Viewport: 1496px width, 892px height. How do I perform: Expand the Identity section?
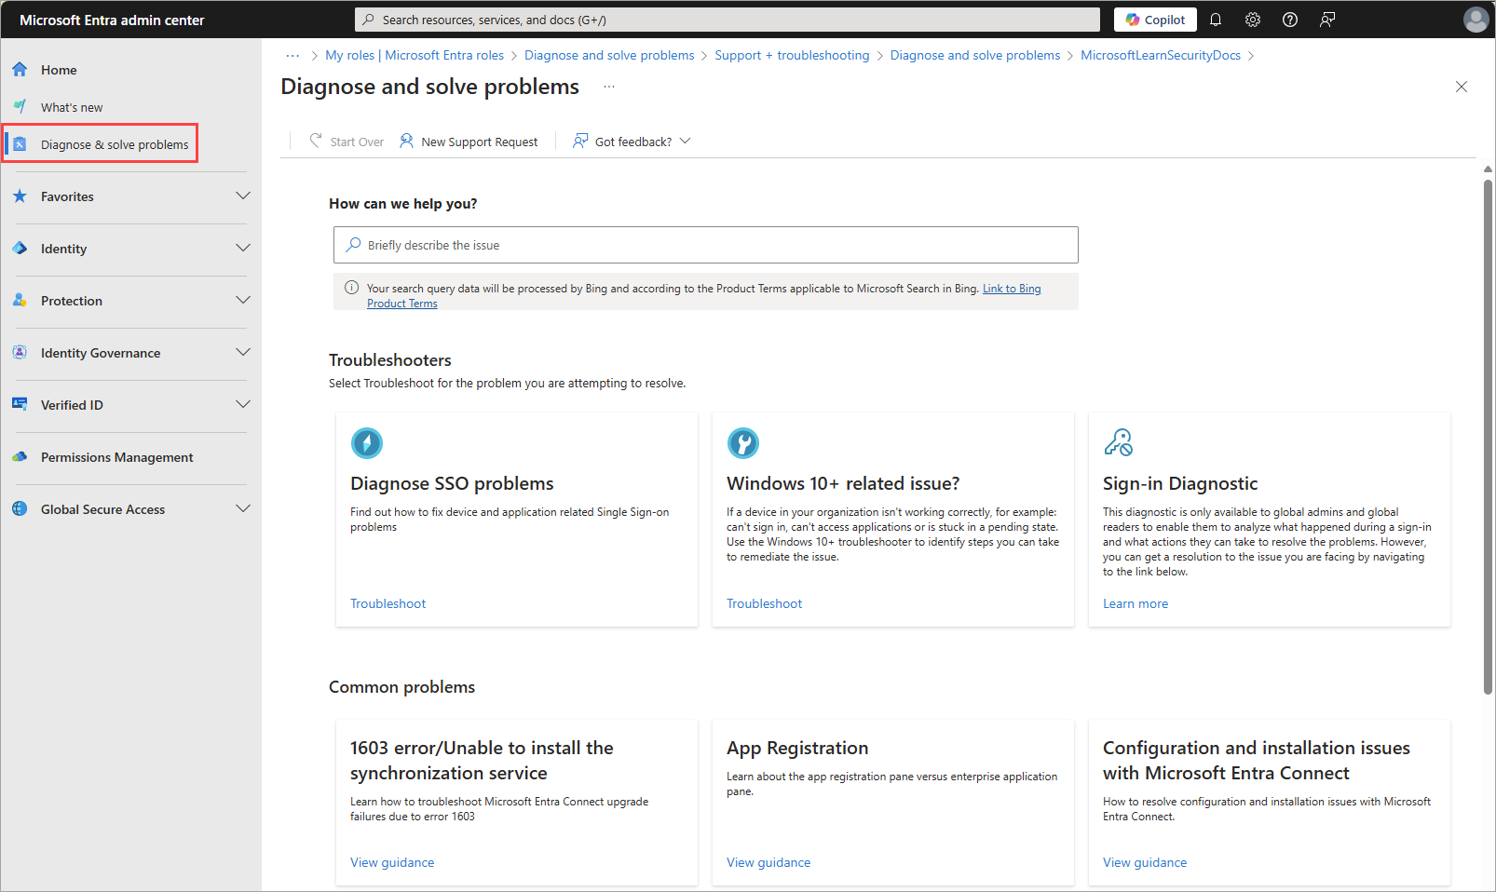click(x=243, y=248)
